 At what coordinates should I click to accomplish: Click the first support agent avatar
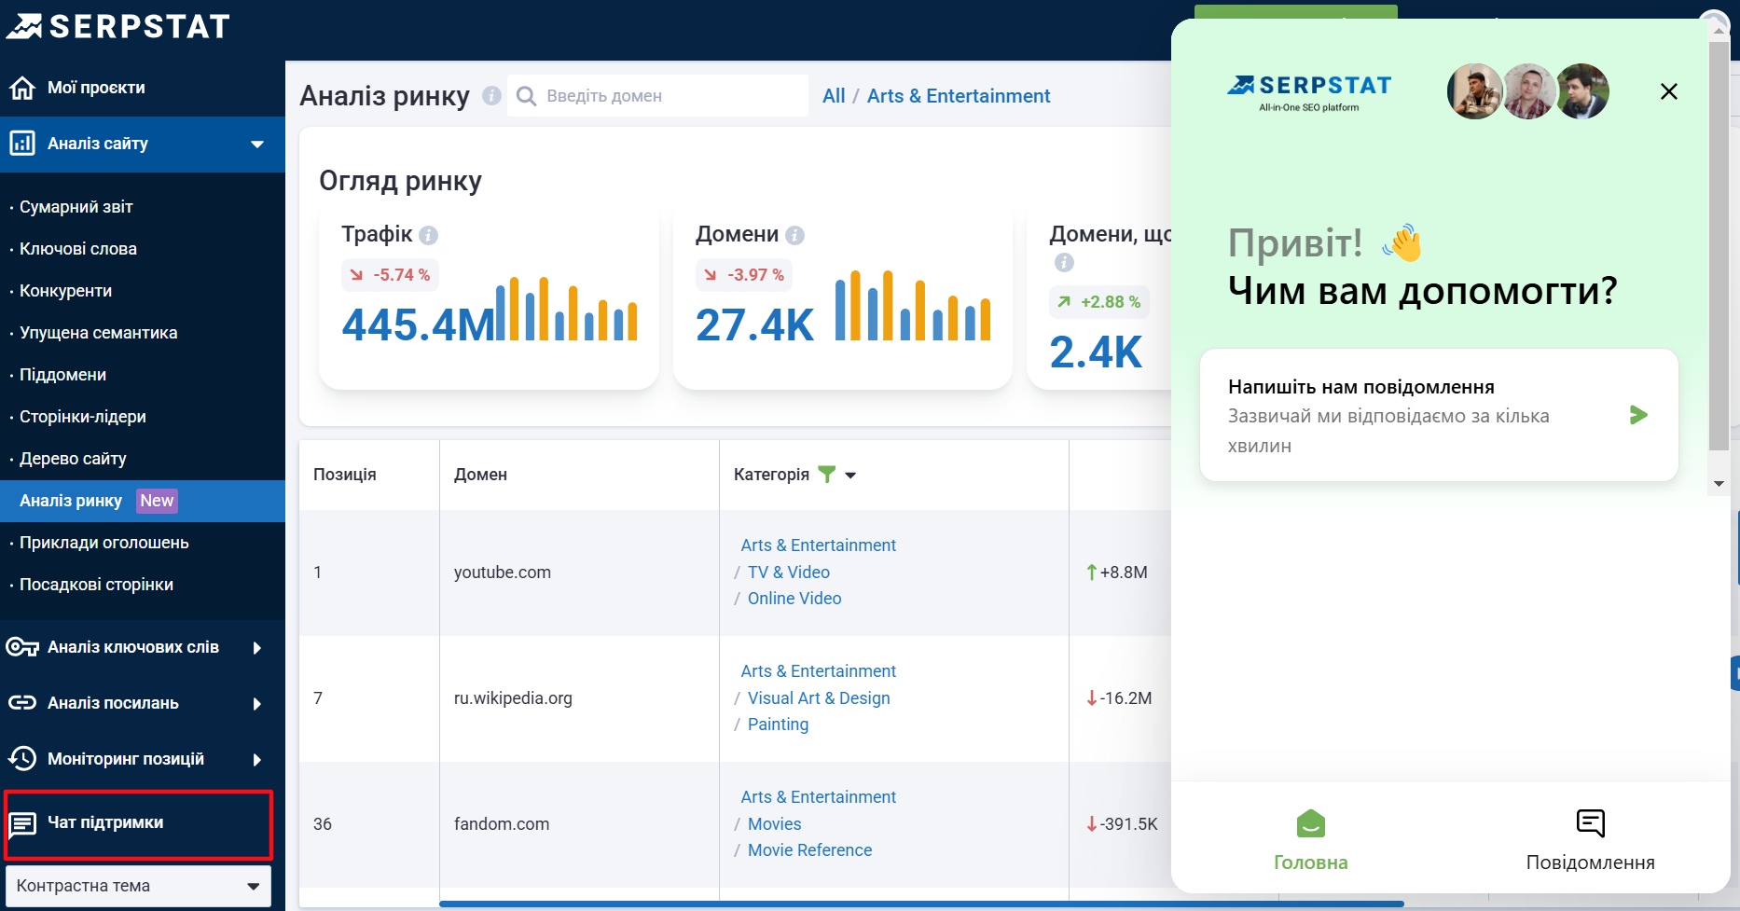[x=1474, y=91]
